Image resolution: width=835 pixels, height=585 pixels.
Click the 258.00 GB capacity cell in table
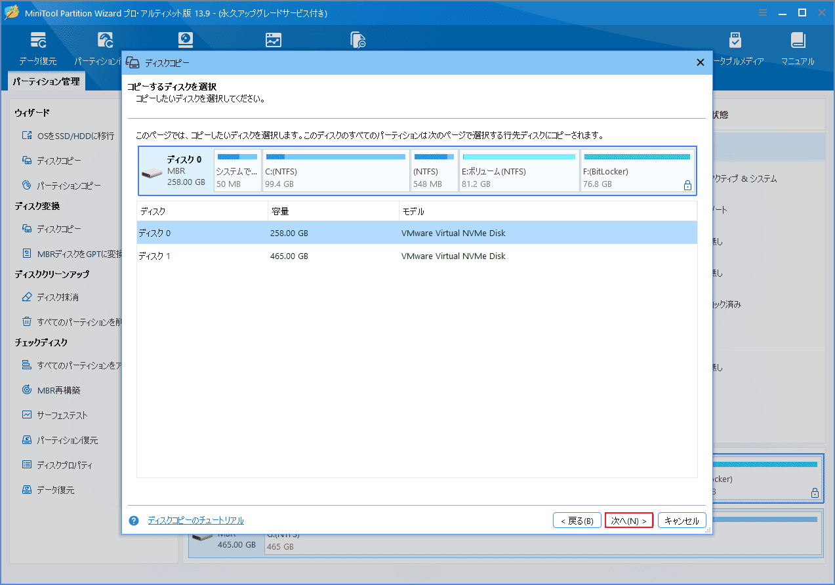(289, 233)
